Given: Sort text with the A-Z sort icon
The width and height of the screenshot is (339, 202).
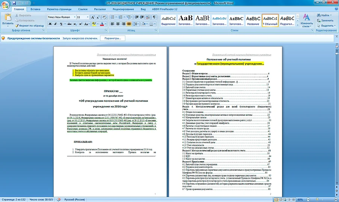Looking at the screenshot, I should tap(148, 17).
